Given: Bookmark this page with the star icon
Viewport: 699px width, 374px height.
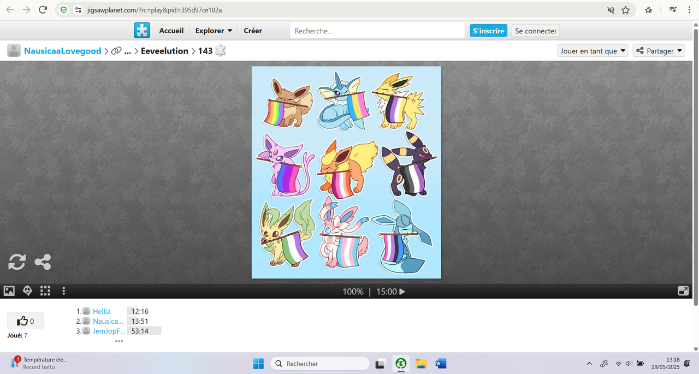Looking at the screenshot, I should pos(626,10).
